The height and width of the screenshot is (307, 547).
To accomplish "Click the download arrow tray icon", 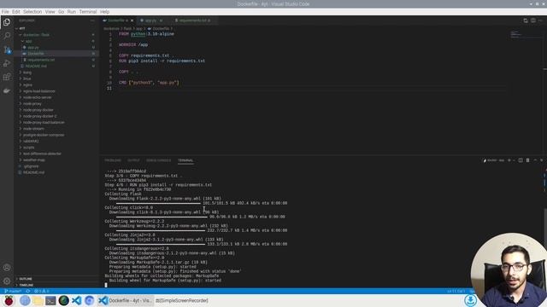I will (470, 300).
